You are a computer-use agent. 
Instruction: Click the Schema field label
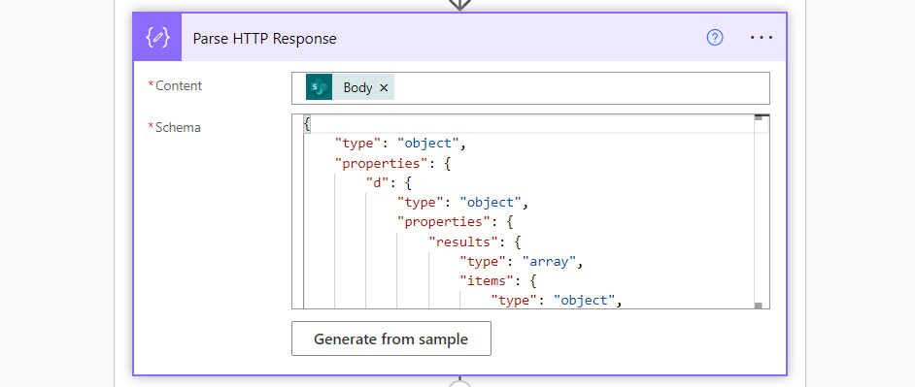pos(175,127)
